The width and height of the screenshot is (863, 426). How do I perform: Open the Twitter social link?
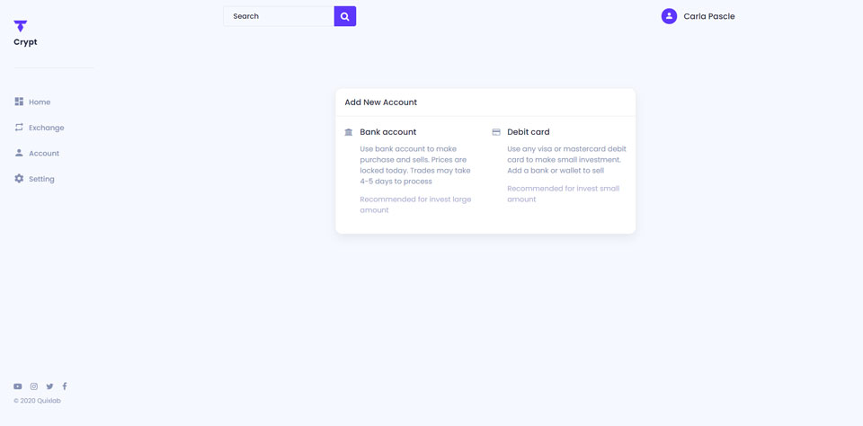(49, 386)
